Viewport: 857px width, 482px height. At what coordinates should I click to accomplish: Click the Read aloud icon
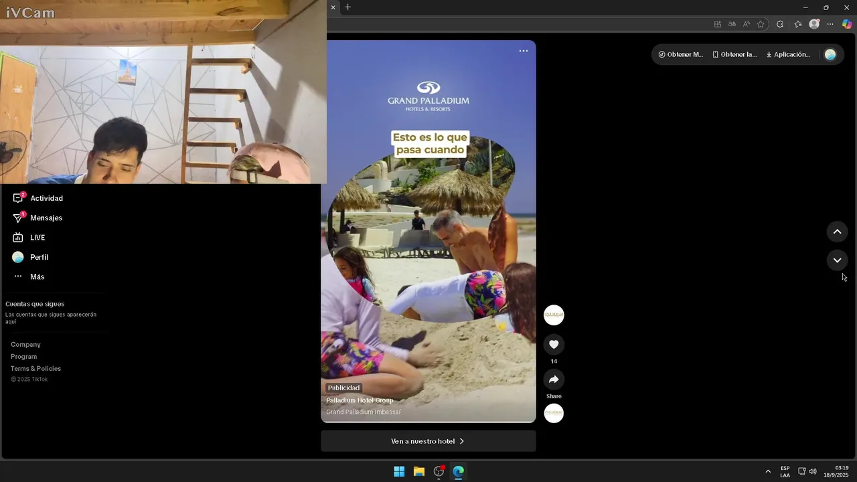[747, 24]
